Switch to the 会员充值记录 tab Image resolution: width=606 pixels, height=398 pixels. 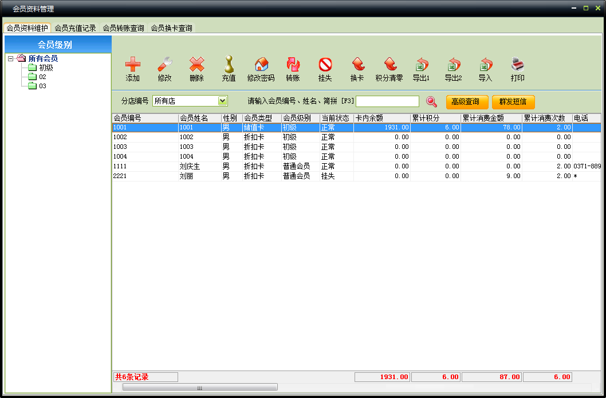(x=74, y=27)
